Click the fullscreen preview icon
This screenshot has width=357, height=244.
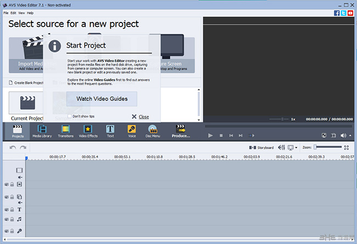coord(324,135)
